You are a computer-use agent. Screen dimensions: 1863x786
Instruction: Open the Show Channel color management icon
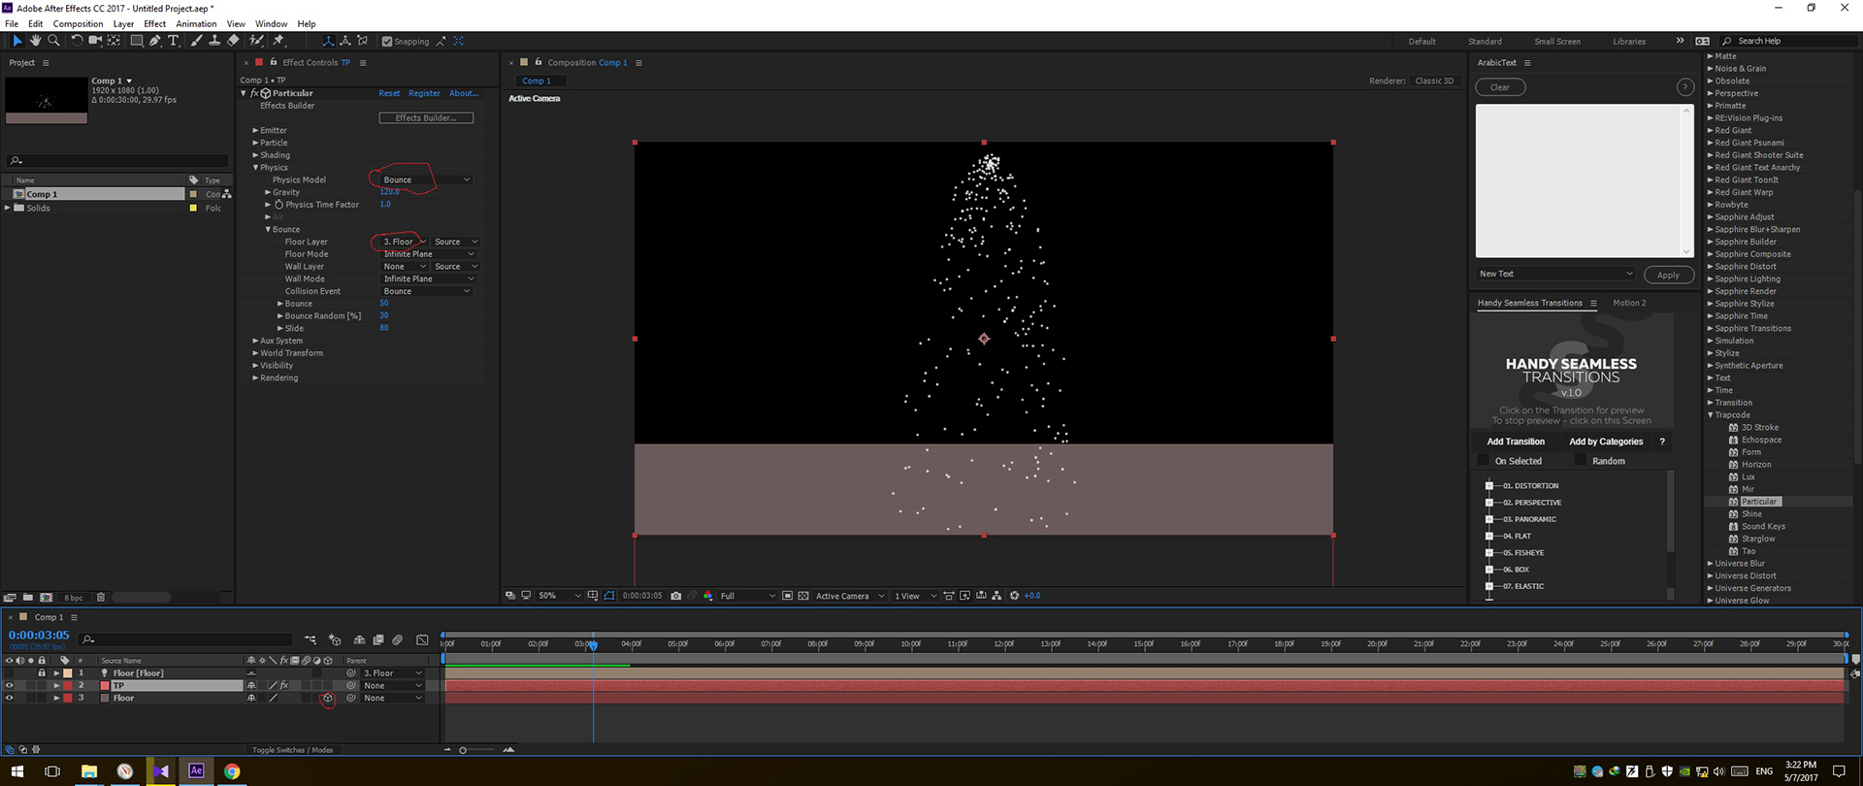(x=707, y=596)
